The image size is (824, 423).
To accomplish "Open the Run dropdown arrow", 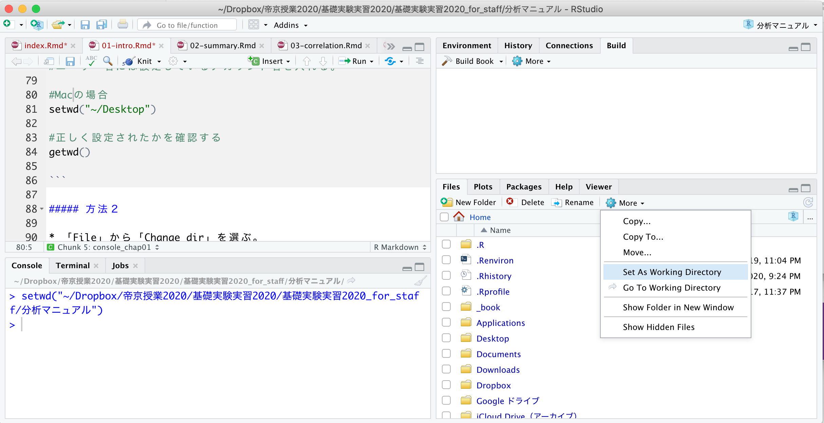I will click(372, 62).
